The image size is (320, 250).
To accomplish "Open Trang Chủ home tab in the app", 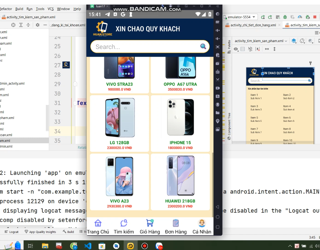I will pyautogui.click(x=98, y=227).
